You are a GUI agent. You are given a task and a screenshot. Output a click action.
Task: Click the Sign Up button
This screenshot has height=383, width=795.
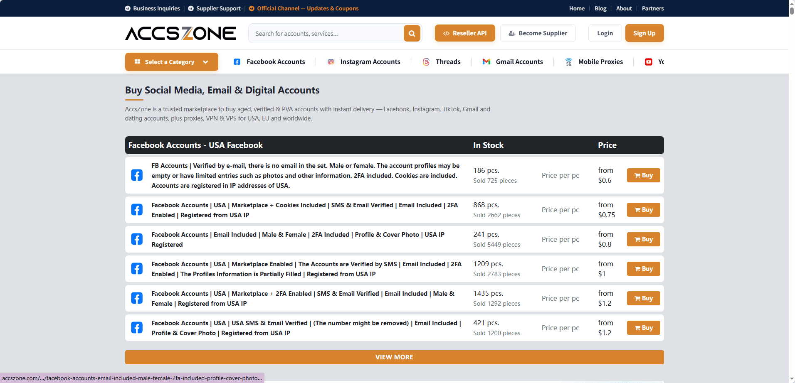[x=644, y=33]
